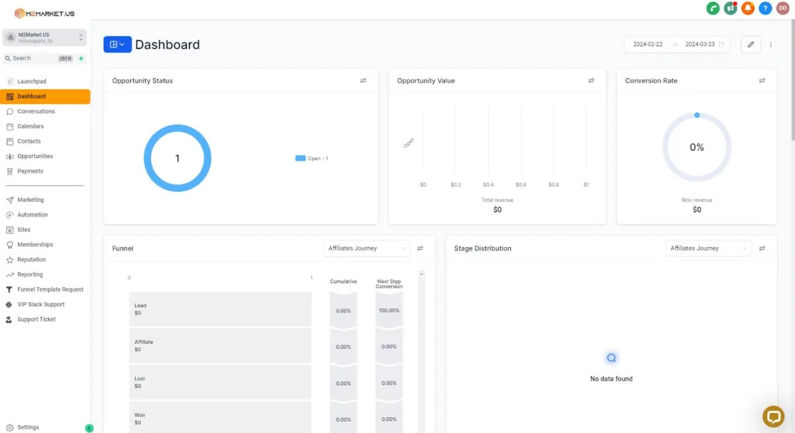Viewport: 795px width, 433px height.
Task: Click Conversion Rate filter settings icon
Action: click(x=763, y=81)
